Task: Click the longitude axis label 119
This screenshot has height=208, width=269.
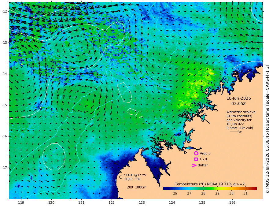Action: pos(21,203)
